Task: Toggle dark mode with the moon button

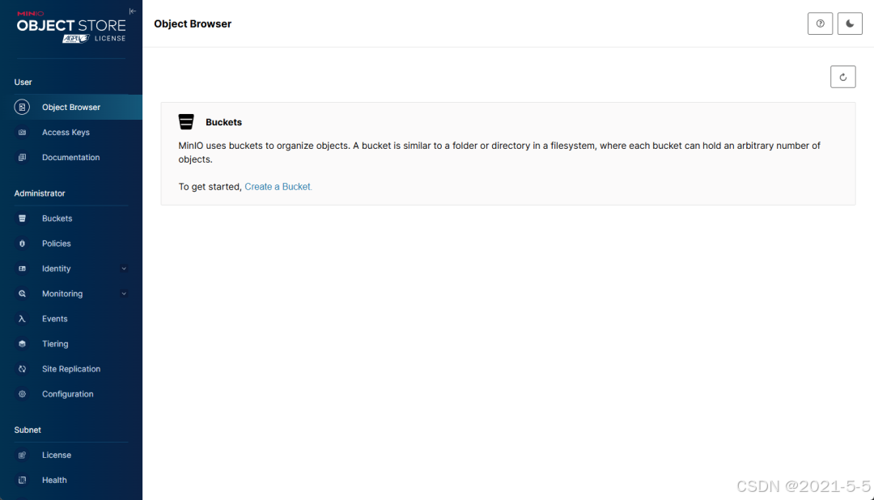Action: 850,23
